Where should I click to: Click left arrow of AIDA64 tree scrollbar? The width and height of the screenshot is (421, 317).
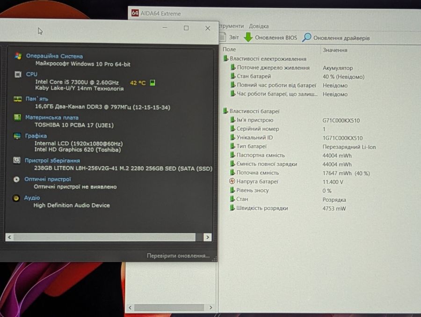coord(130,307)
